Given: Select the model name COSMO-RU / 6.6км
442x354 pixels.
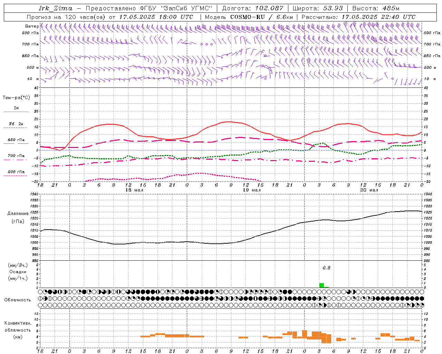Looking at the screenshot, I should (261, 17).
